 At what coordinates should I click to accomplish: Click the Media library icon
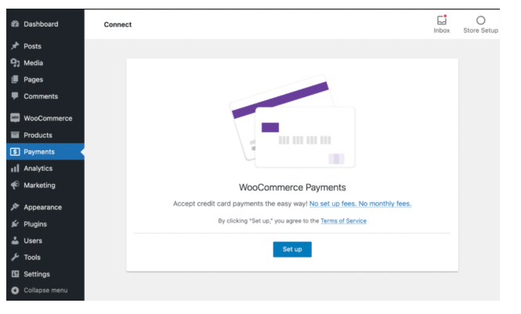(13, 63)
